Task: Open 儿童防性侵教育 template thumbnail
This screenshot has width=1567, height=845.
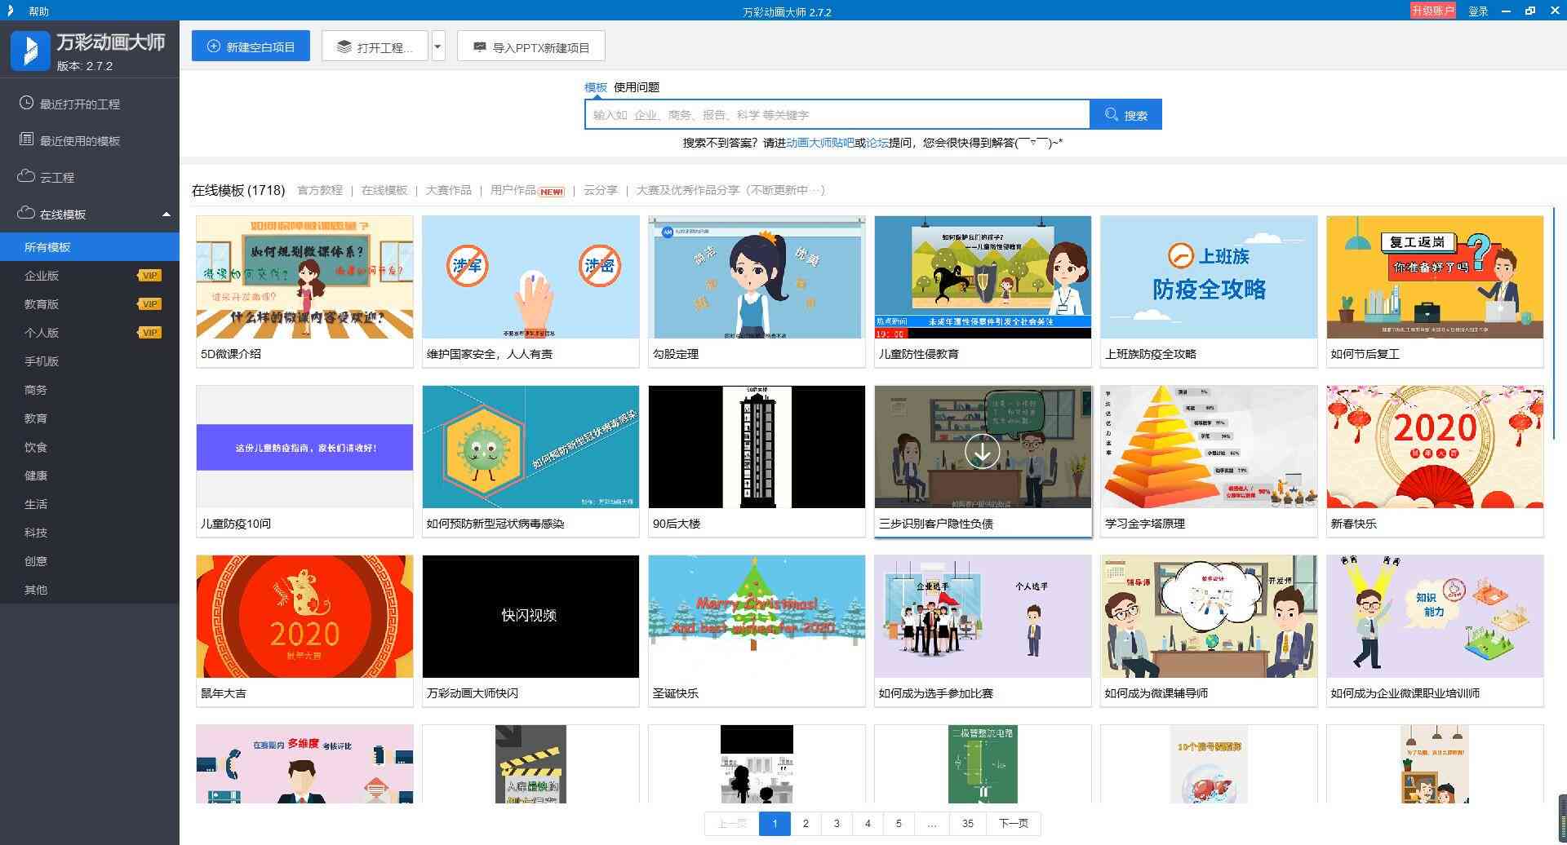Action: (x=983, y=277)
